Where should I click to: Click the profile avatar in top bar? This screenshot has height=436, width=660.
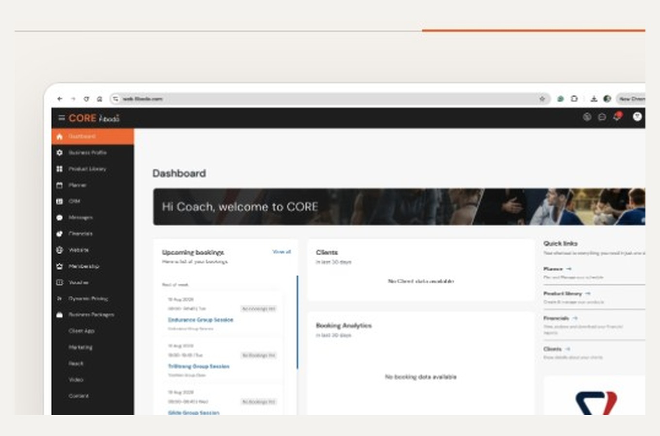(637, 117)
